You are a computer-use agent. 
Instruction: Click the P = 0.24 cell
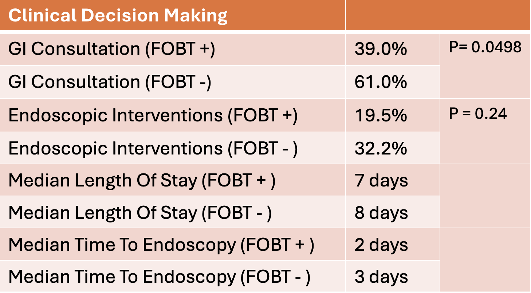pos(485,131)
